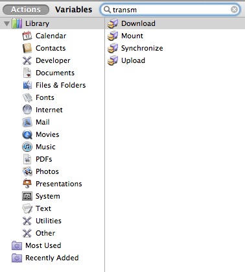245x272 pixels.
Task: Click the magnifying glass search icon
Action: click(107, 10)
